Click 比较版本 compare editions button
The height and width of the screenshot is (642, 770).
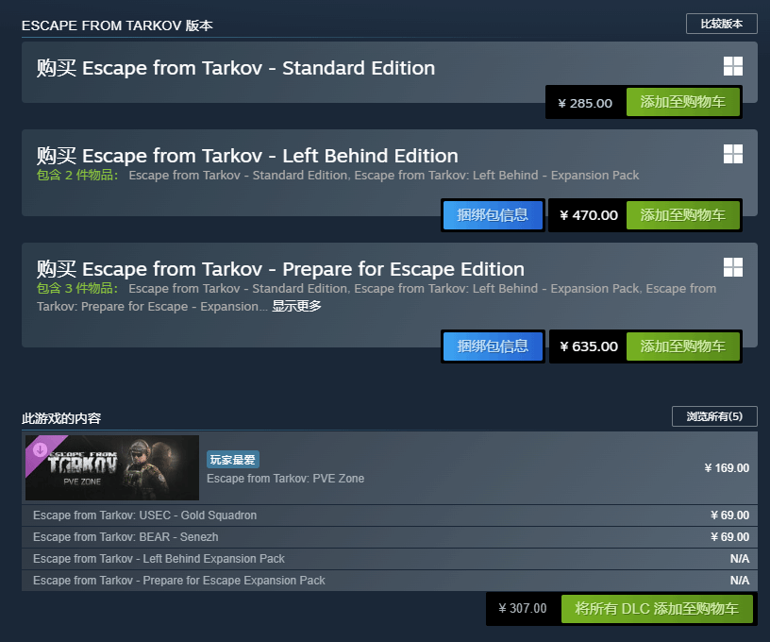(x=721, y=24)
